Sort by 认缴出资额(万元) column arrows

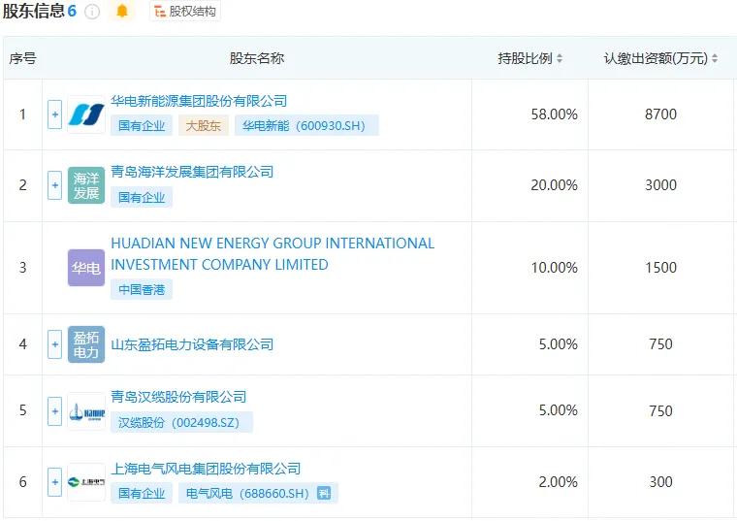pyautogui.click(x=715, y=58)
